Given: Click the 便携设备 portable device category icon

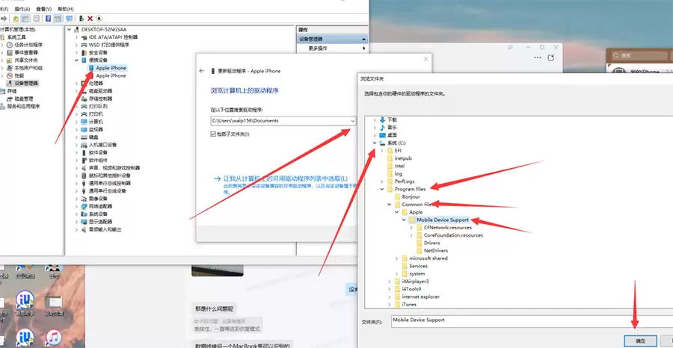Looking at the screenshot, I should pyautogui.click(x=84, y=60).
